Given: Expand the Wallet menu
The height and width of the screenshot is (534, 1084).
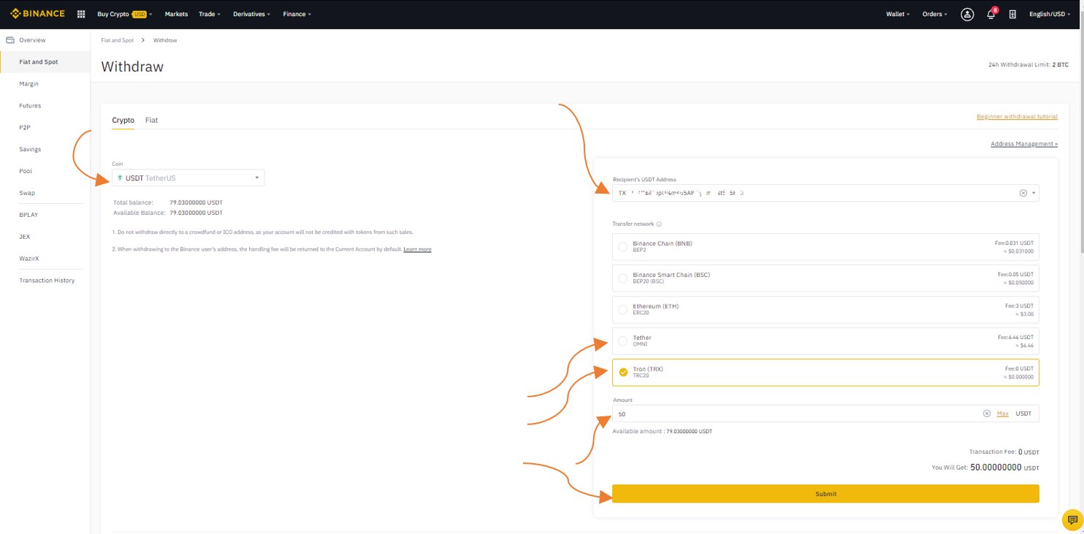Looking at the screenshot, I should (898, 14).
